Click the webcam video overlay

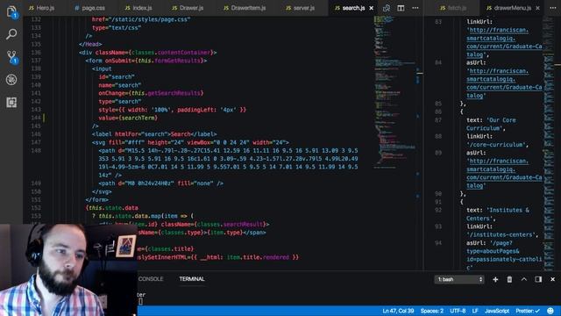[x=68, y=269]
